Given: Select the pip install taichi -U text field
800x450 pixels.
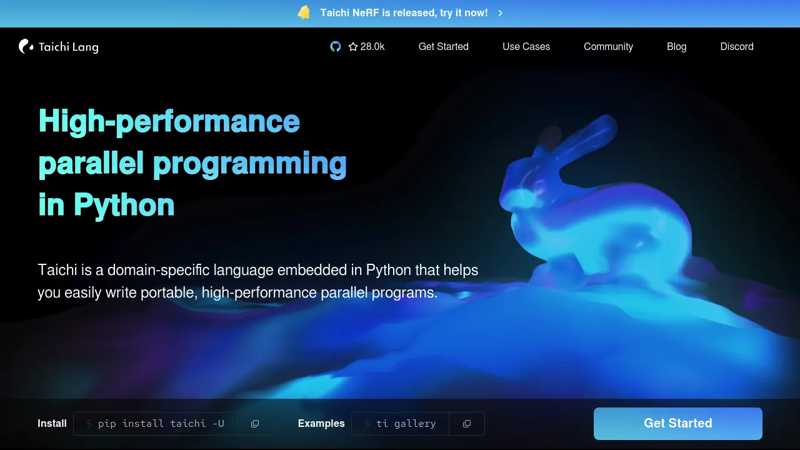Looking at the screenshot, I should click(x=156, y=424).
